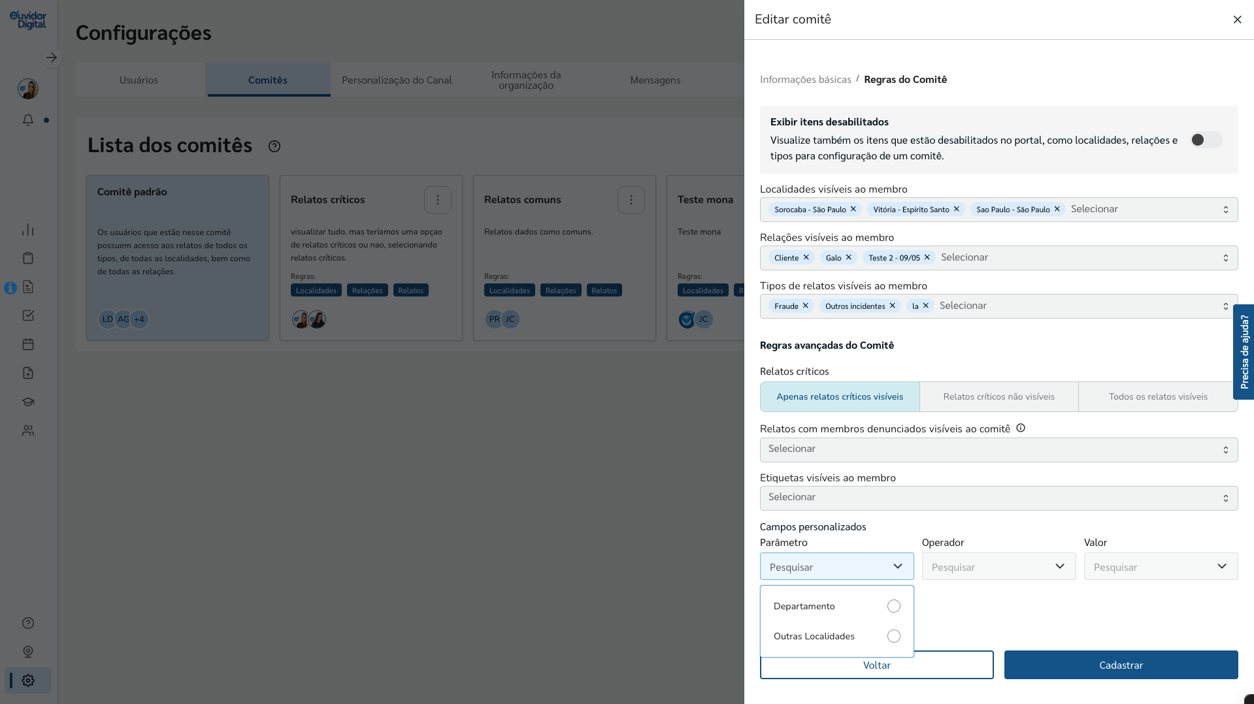Switch to the Comitês tab
The height and width of the screenshot is (704, 1254).
click(x=268, y=80)
